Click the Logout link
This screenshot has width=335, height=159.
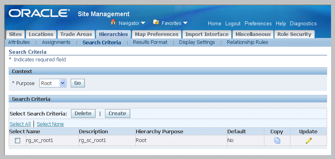(233, 23)
